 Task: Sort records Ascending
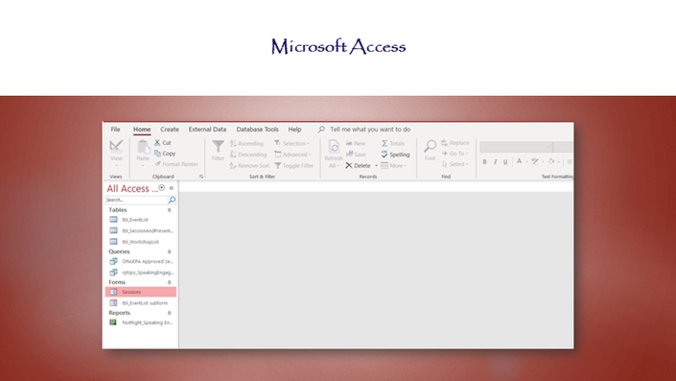coord(246,144)
